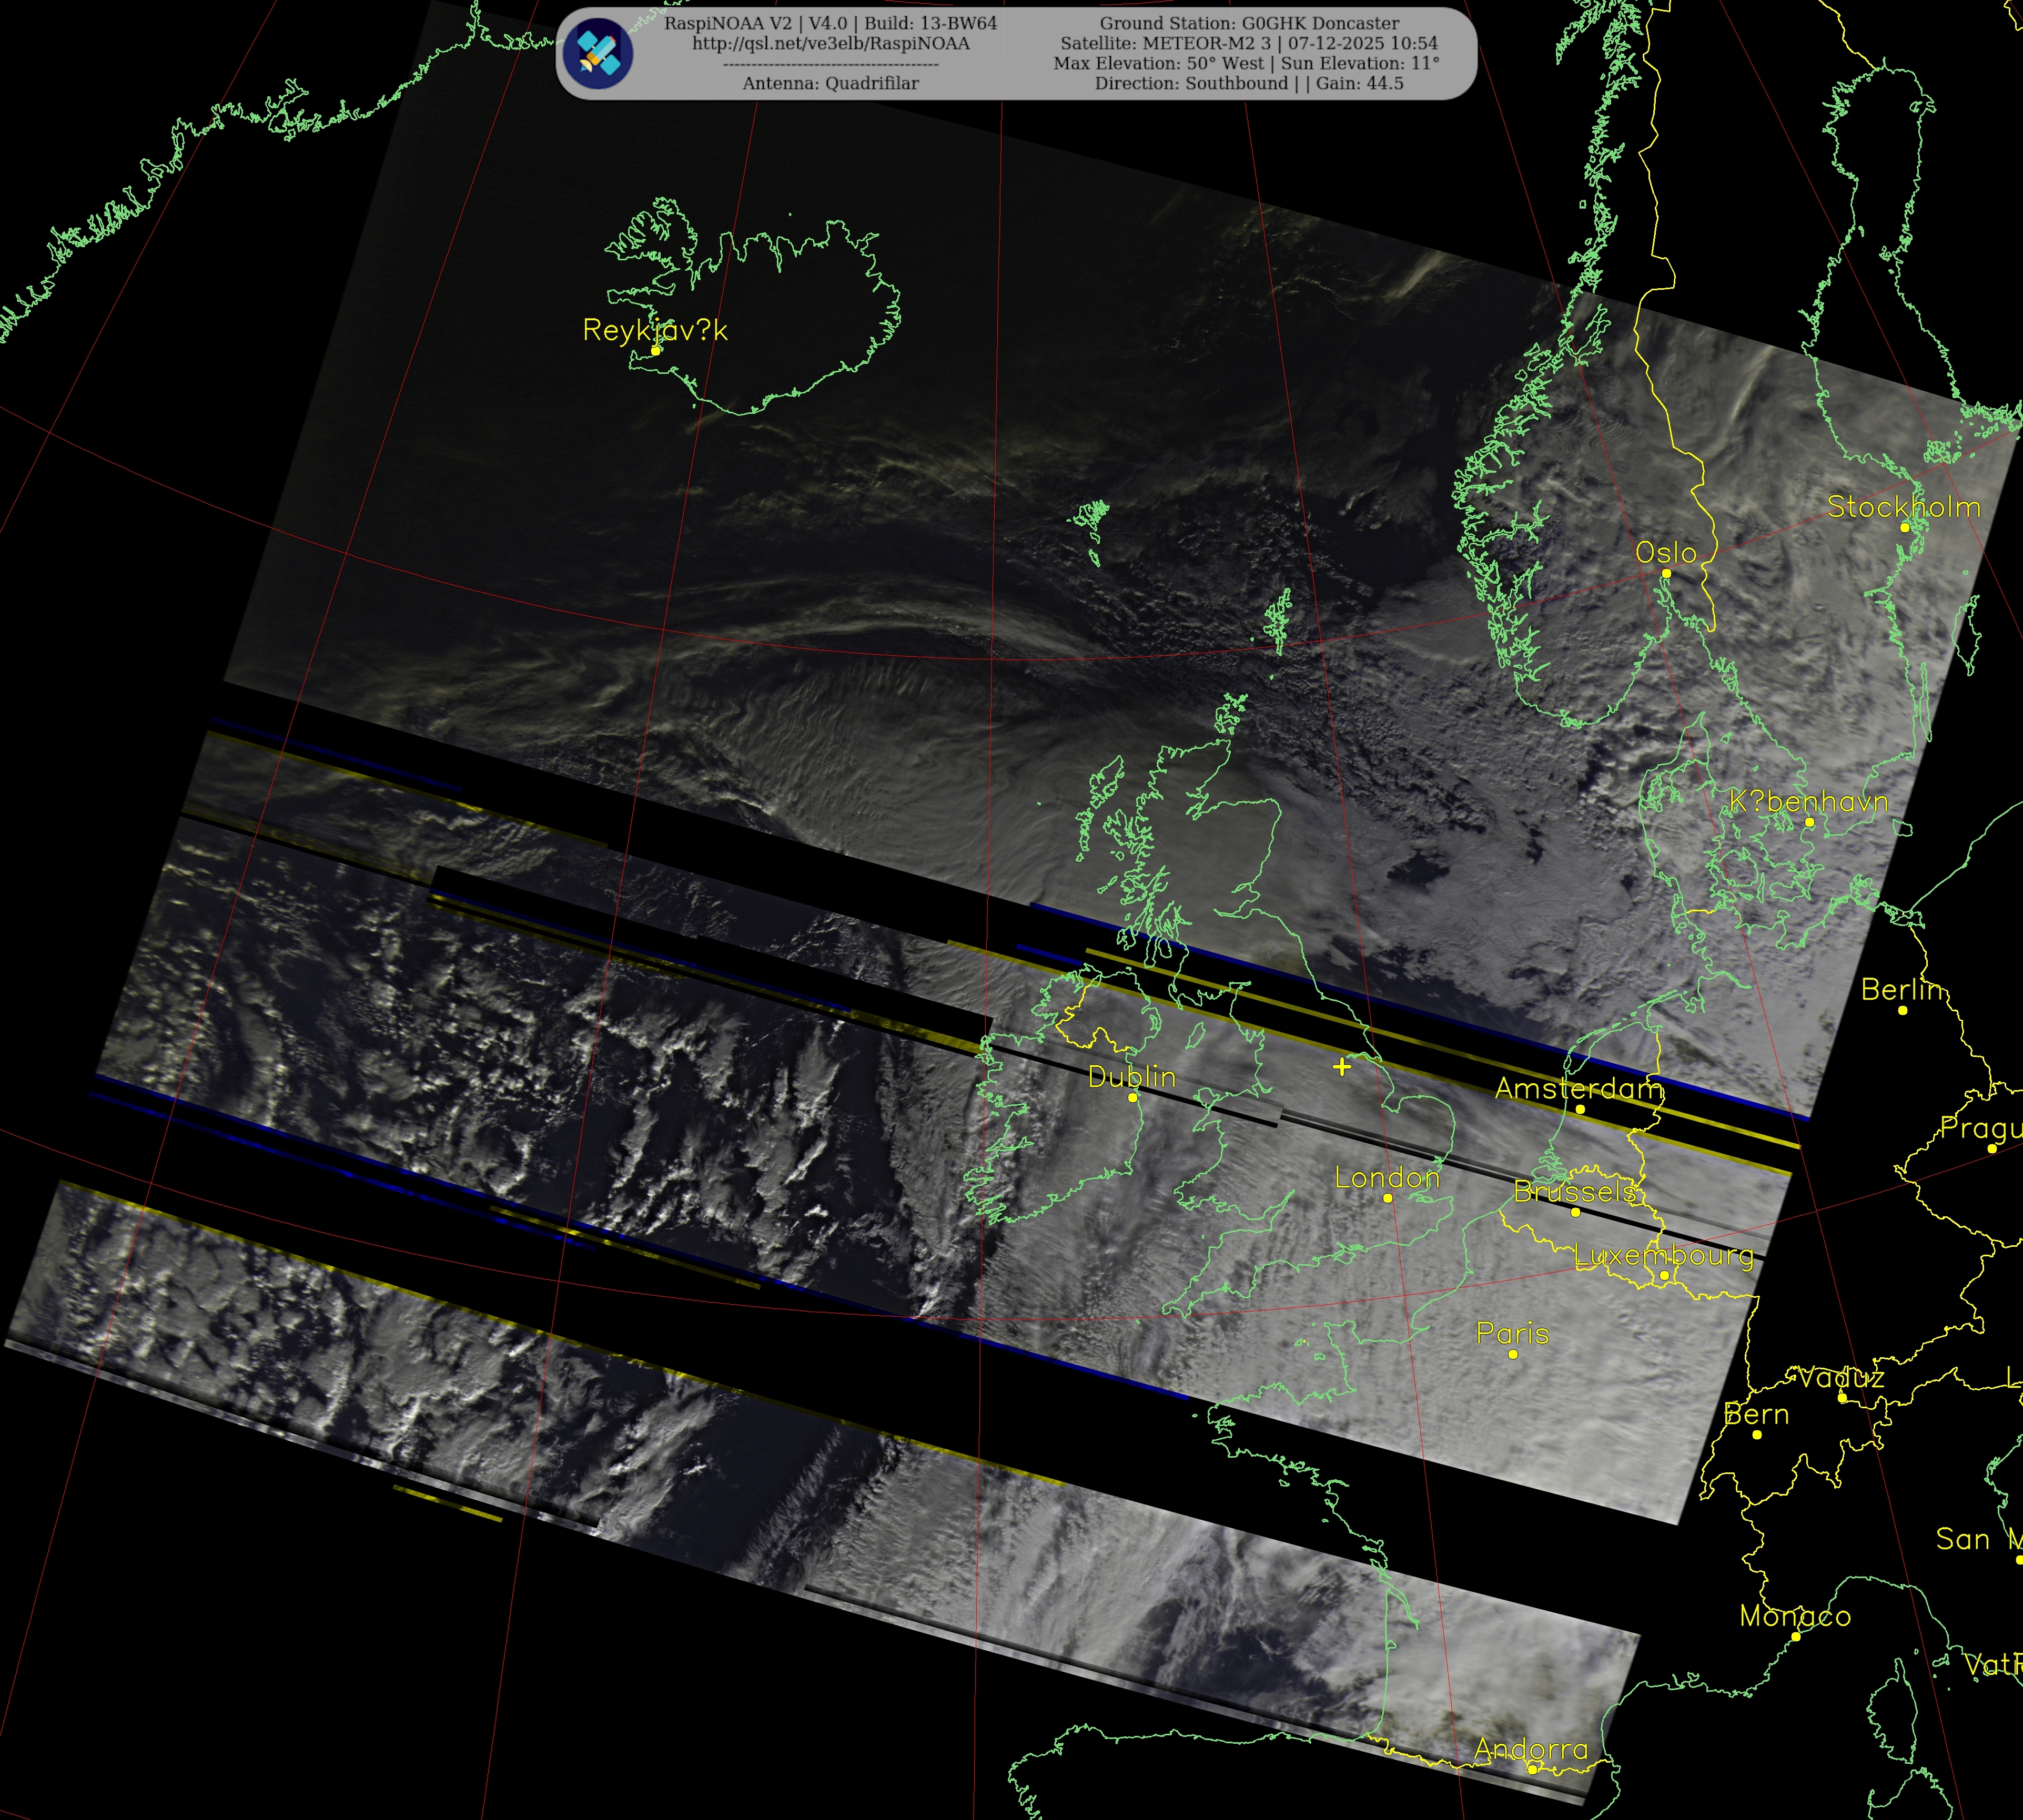2023x1820 pixels.
Task: Click the Bern city label
Action: coord(1756,1414)
